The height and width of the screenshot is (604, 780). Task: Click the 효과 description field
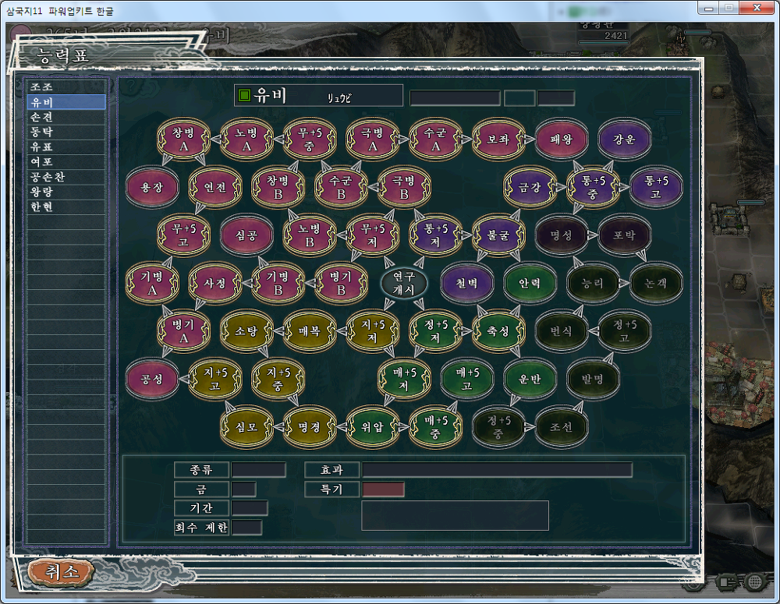pyautogui.click(x=497, y=470)
